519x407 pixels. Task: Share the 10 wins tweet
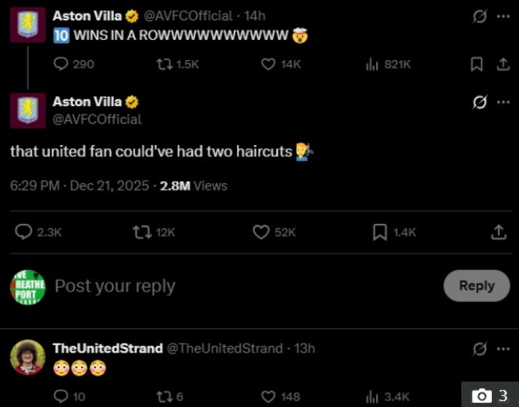coord(502,64)
